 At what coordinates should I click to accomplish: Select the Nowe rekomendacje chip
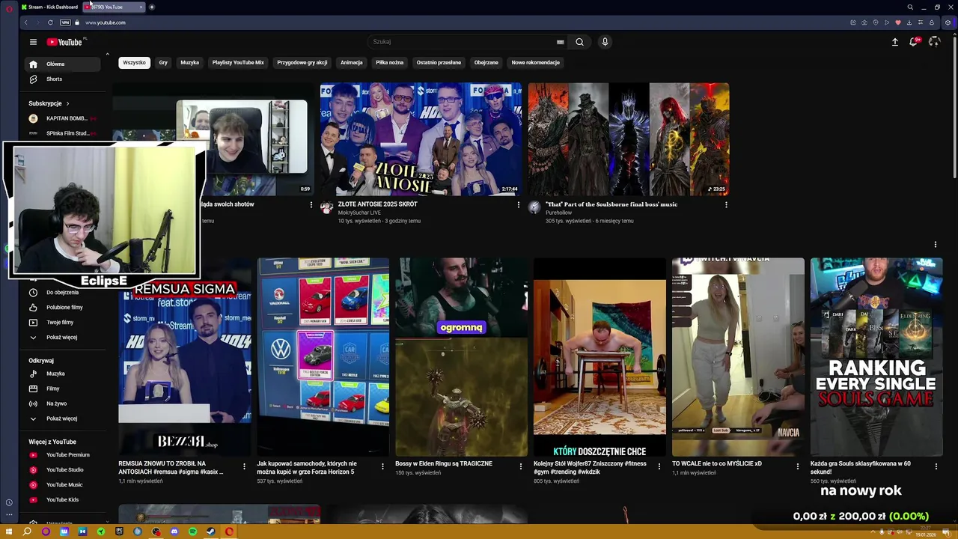coord(536,62)
